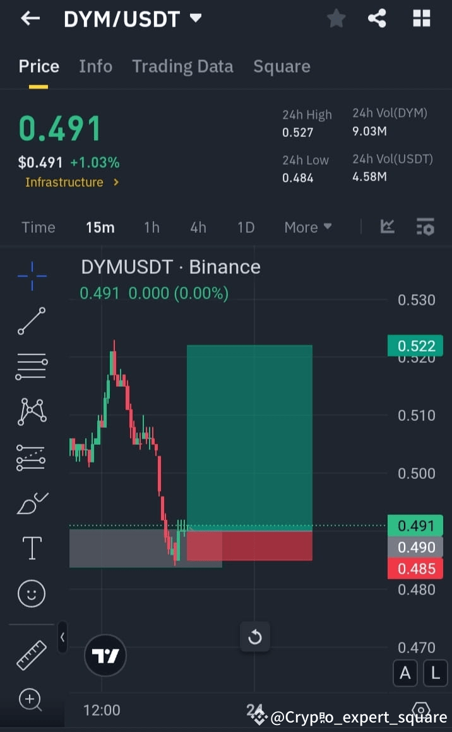Screen dimensions: 452x732
Task: Switch to the Info tab
Action: tap(96, 66)
